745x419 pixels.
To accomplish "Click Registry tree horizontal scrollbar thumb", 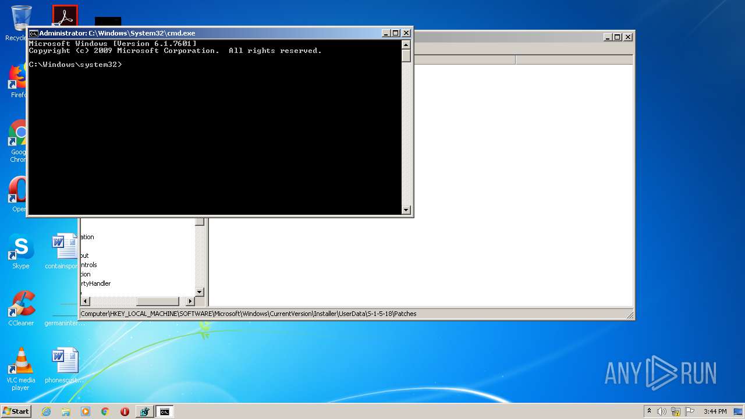I will (x=157, y=301).
